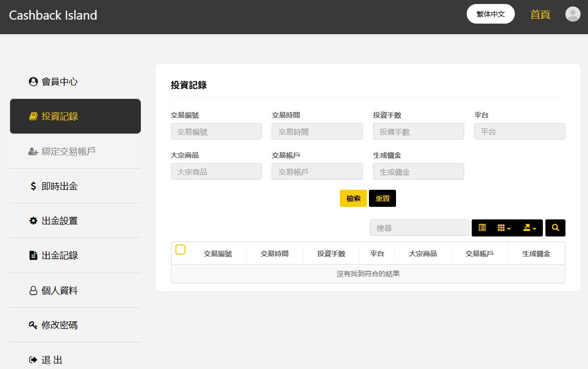Click the black 重置 button
588x369 pixels.
[382, 198]
